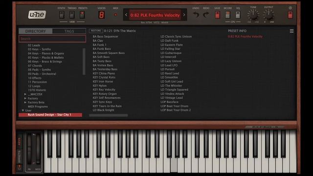Open the 1978 Historic folder

click(37, 90)
